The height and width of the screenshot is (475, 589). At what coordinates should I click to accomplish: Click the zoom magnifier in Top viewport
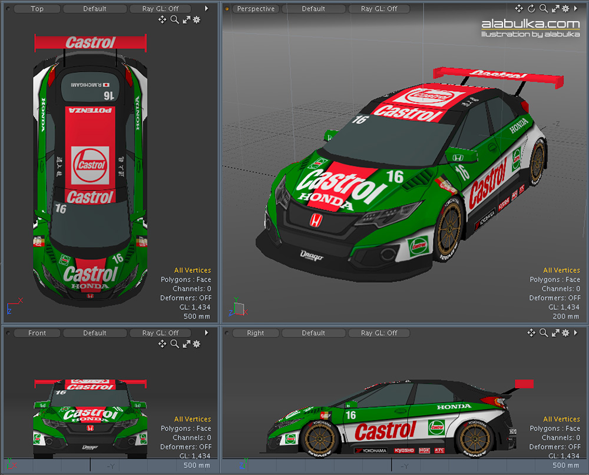[175, 20]
